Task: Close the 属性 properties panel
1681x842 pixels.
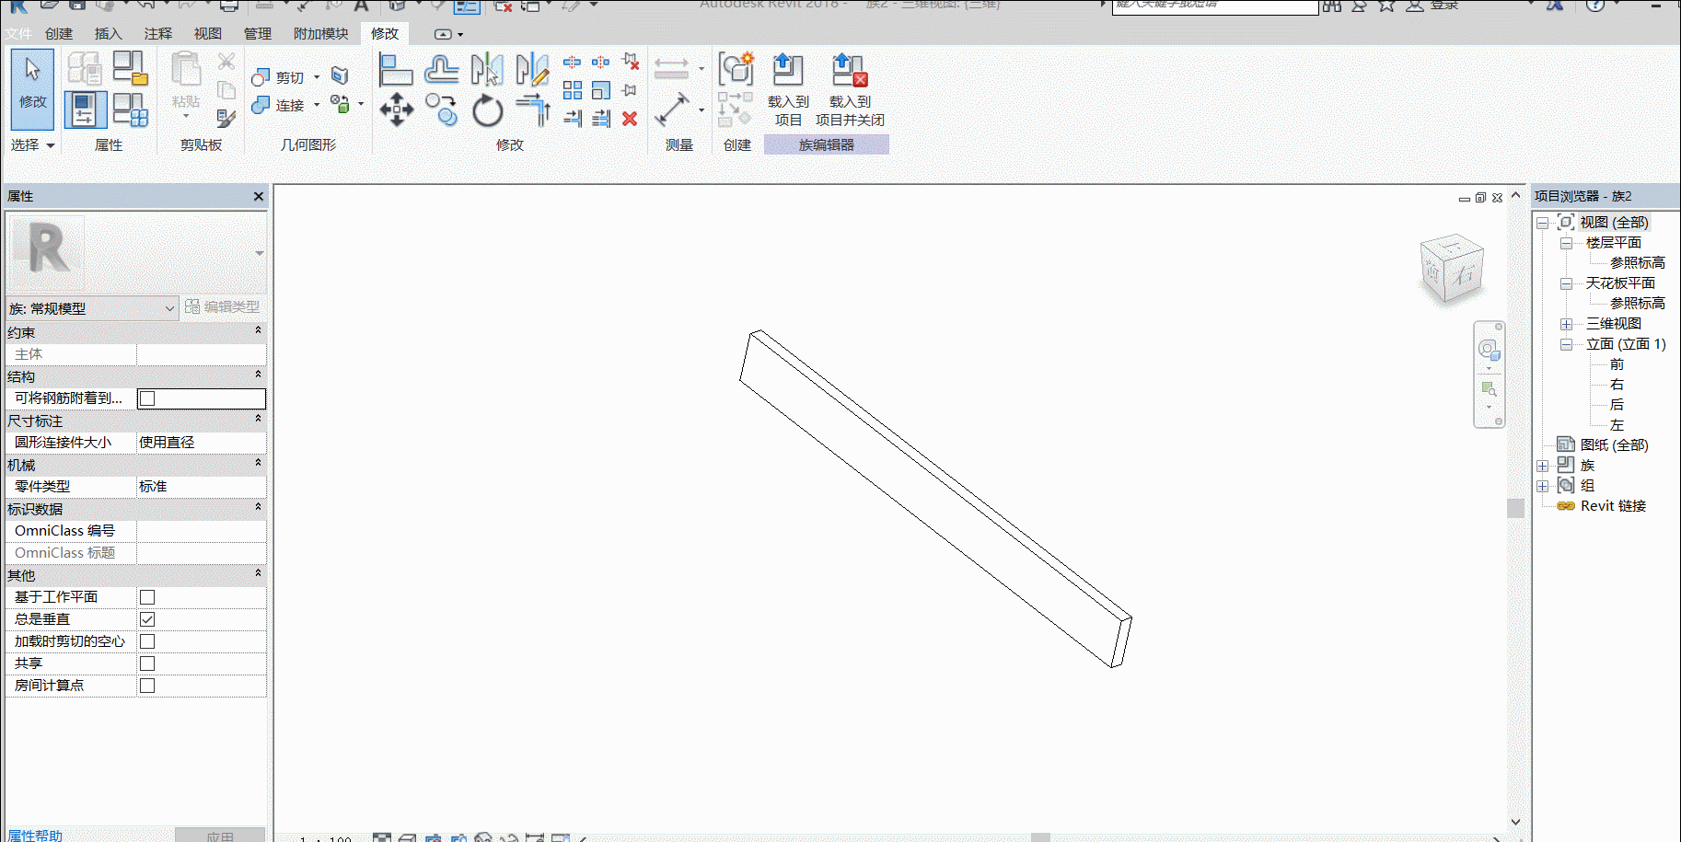Action: click(x=259, y=196)
